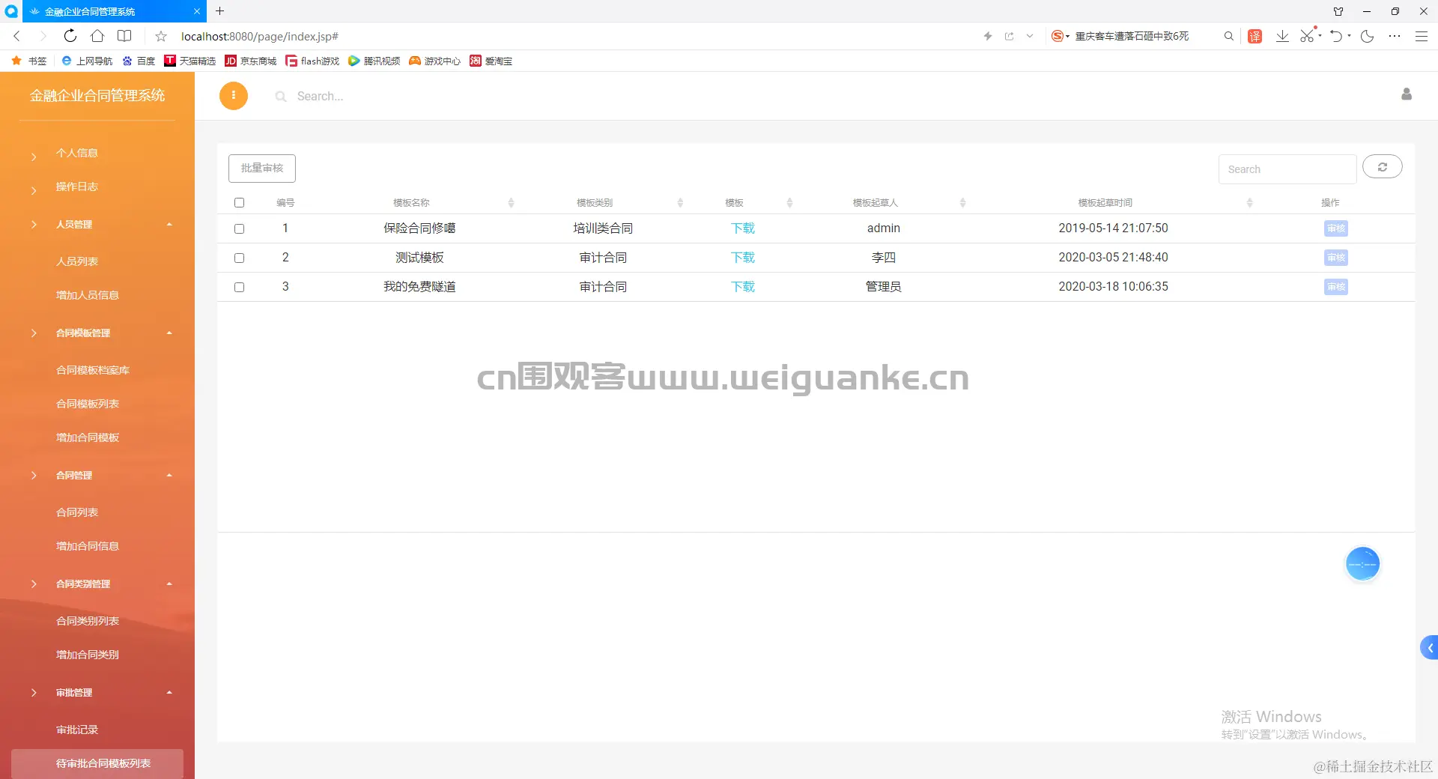The width and height of the screenshot is (1438, 779).
Task: Open the user profile icon
Action: (1407, 94)
